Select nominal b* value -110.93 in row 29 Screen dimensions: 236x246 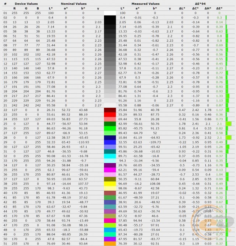click(83, 142)
